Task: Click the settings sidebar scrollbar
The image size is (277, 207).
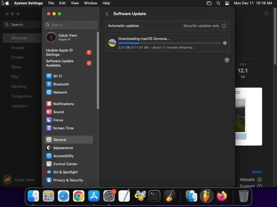Action: (98, 71)
